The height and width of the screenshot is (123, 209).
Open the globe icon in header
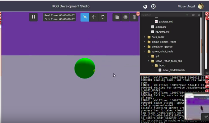coord(145,6)
